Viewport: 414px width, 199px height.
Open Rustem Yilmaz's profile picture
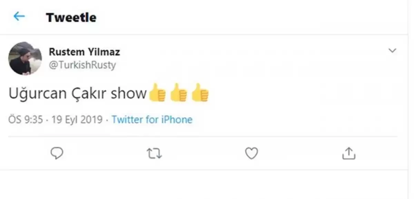(x=25, y=59)
